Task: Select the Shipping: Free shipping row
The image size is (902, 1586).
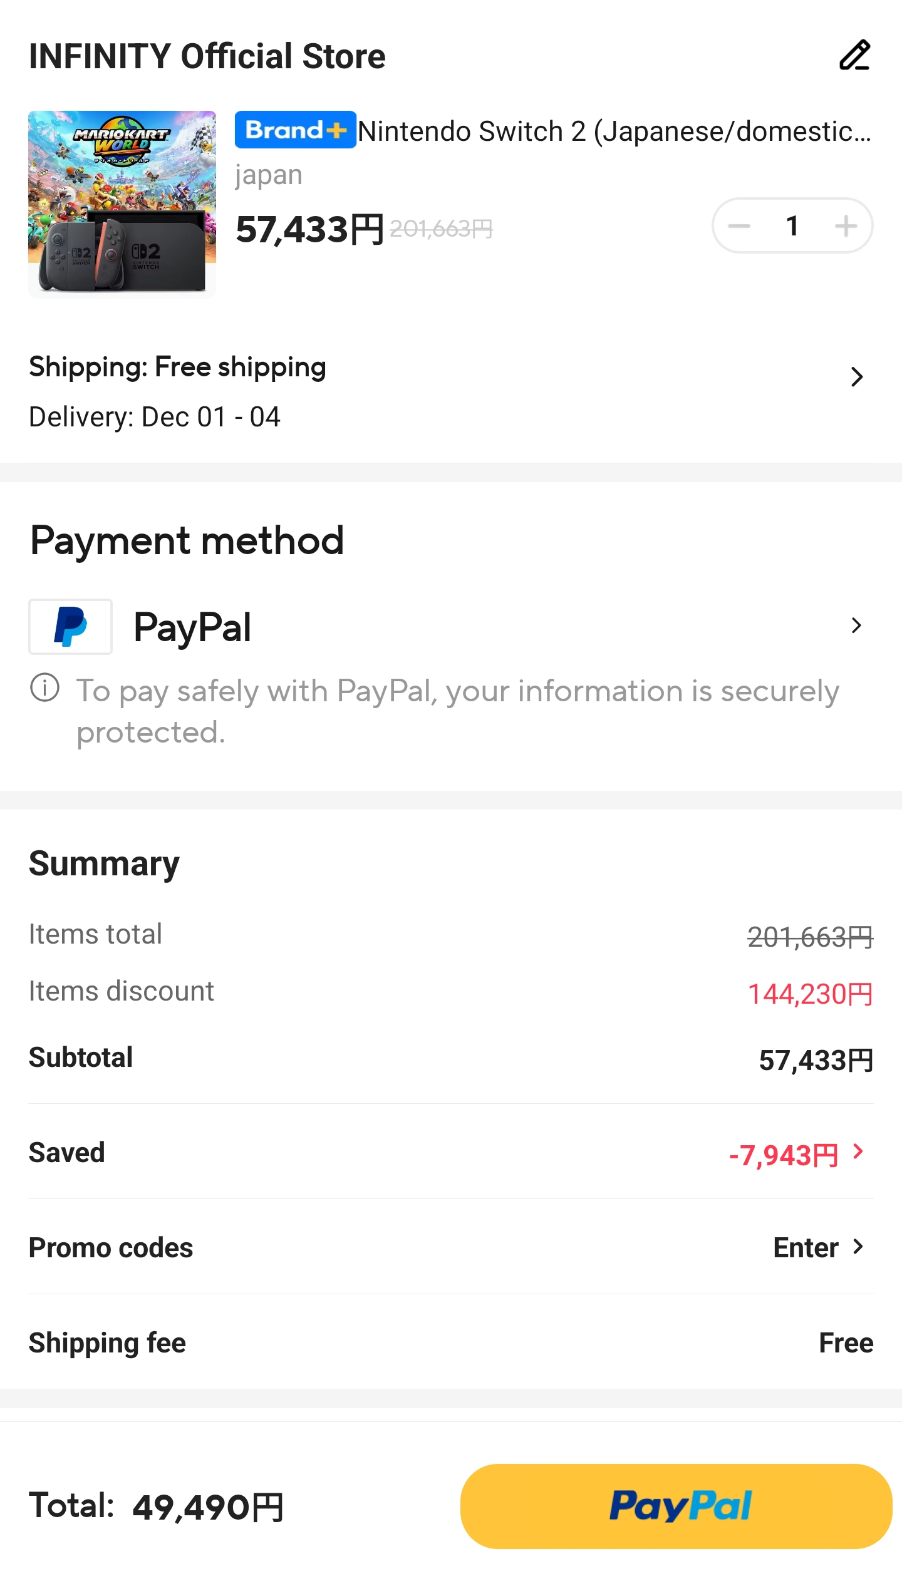Action: (x=178, y=367)
